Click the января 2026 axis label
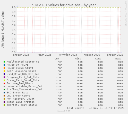The width and height of the screenshot is (128, 114). [92, 55]
